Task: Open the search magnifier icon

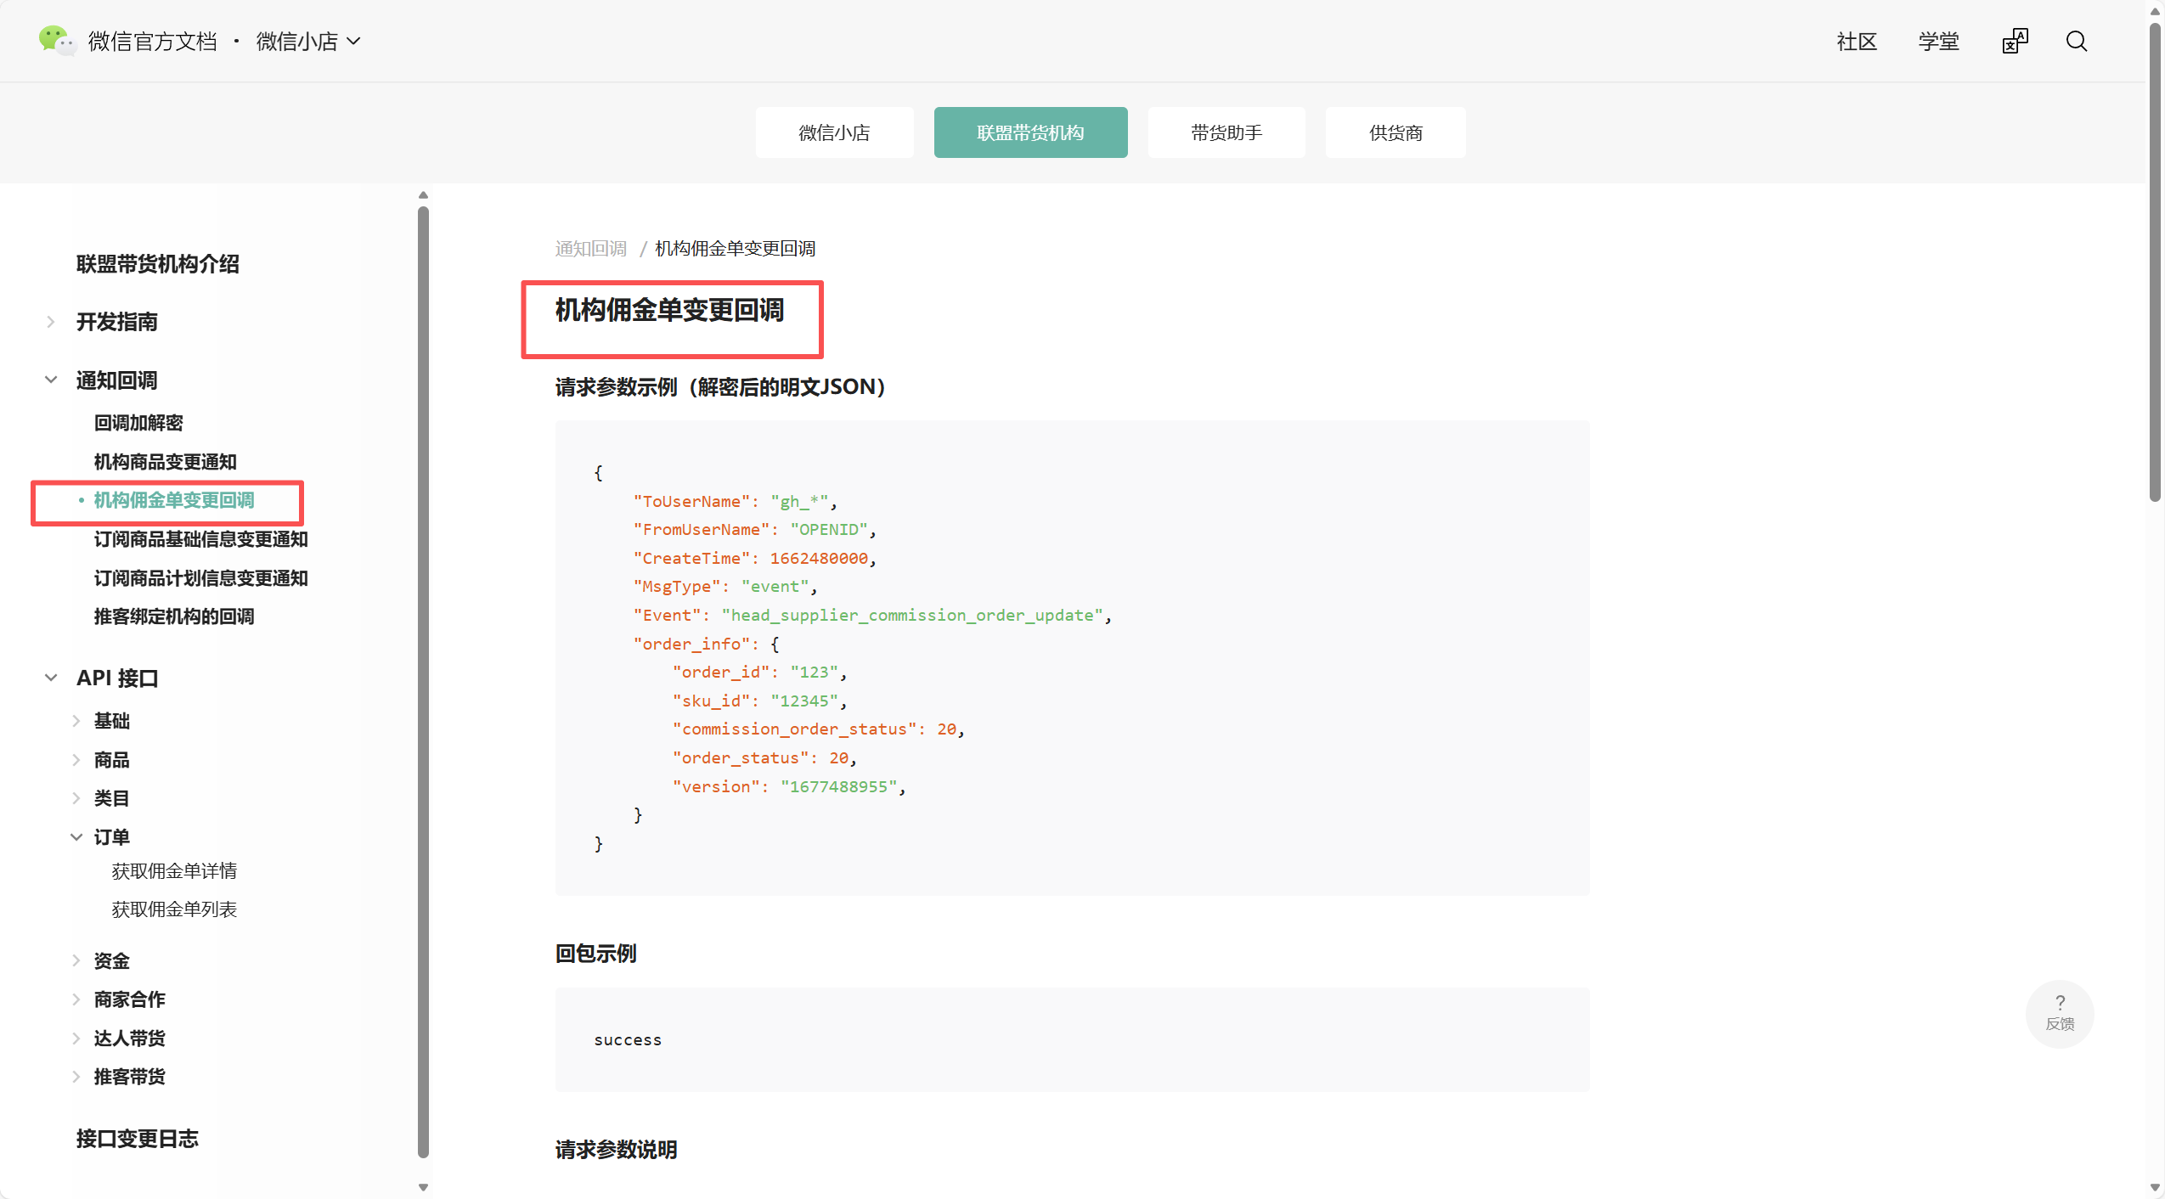Action: coord(2076,41)
